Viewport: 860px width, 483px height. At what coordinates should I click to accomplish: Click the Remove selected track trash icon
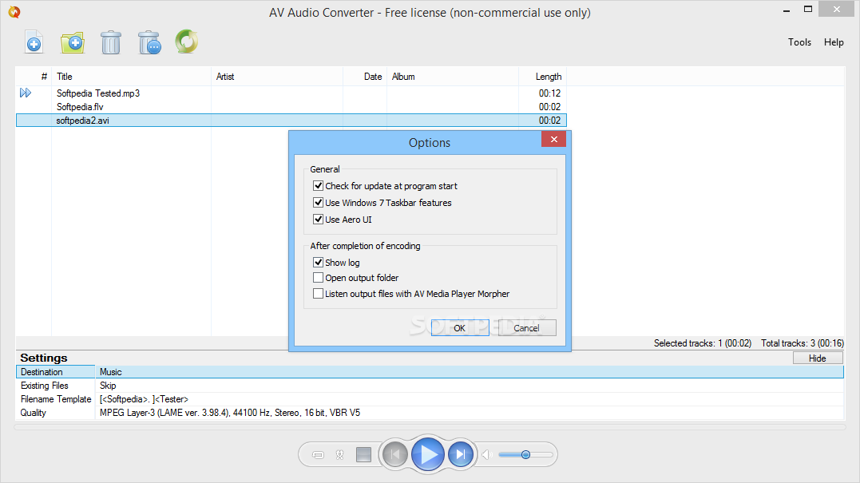click(111, 43)
